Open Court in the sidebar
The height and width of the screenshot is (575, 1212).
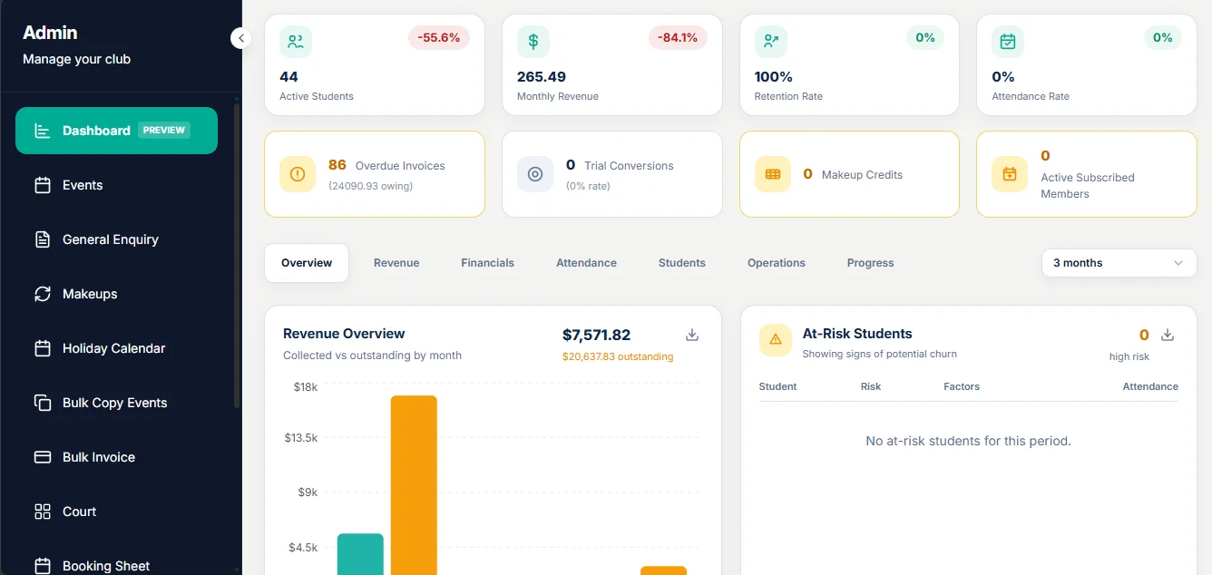[x=116, y=512]
